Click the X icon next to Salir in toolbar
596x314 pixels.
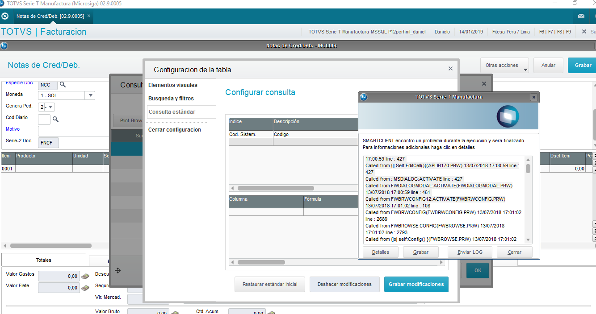tap(584, 32)
